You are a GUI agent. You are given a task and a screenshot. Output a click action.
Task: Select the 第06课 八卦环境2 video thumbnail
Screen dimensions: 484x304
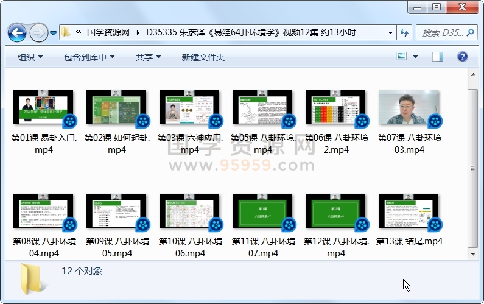tap(335, 107)
